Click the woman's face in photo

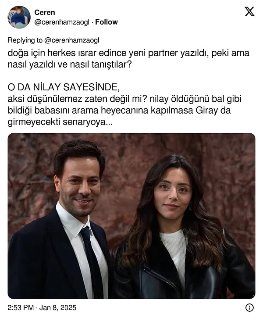[173, 193]
